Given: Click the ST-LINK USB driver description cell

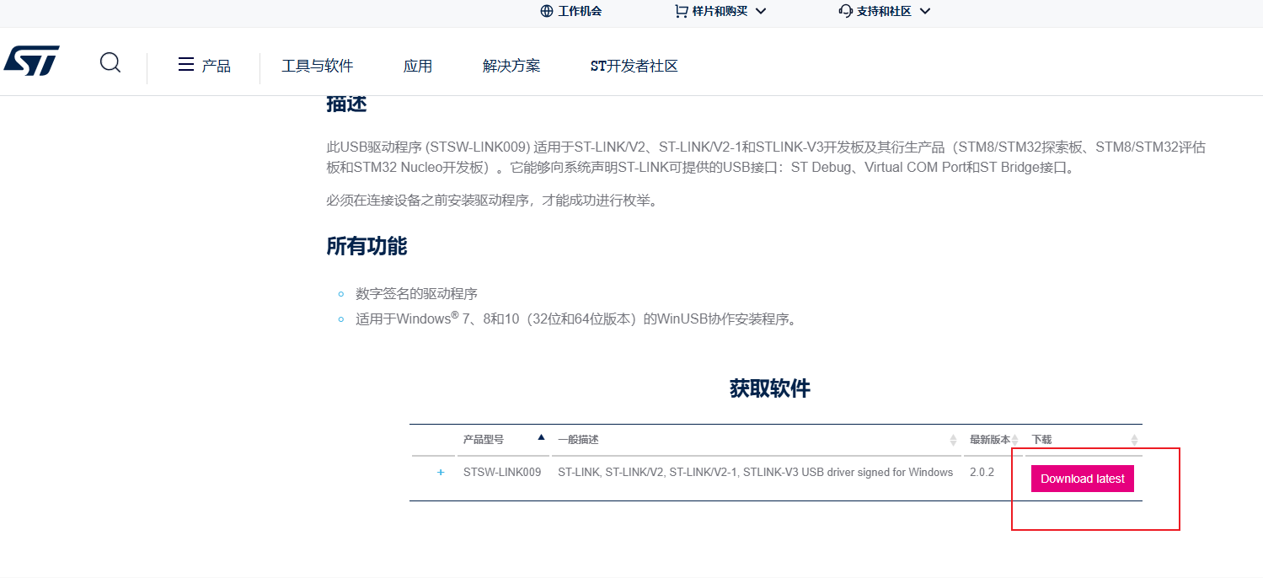Looking at the screenshot, I should point(755,473).
